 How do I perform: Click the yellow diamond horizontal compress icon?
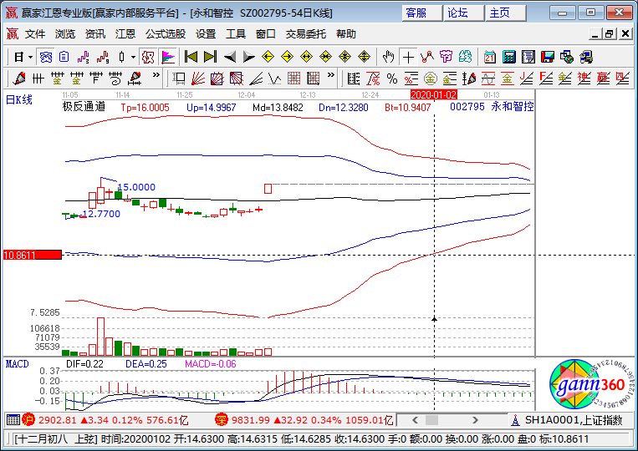(x=325, y=57)
